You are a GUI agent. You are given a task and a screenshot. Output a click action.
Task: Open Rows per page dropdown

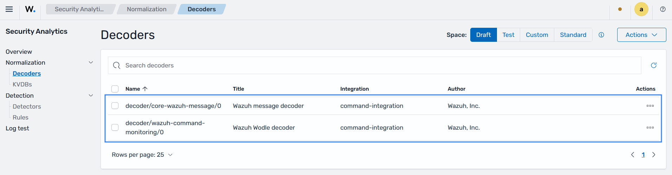pos(142,155)
